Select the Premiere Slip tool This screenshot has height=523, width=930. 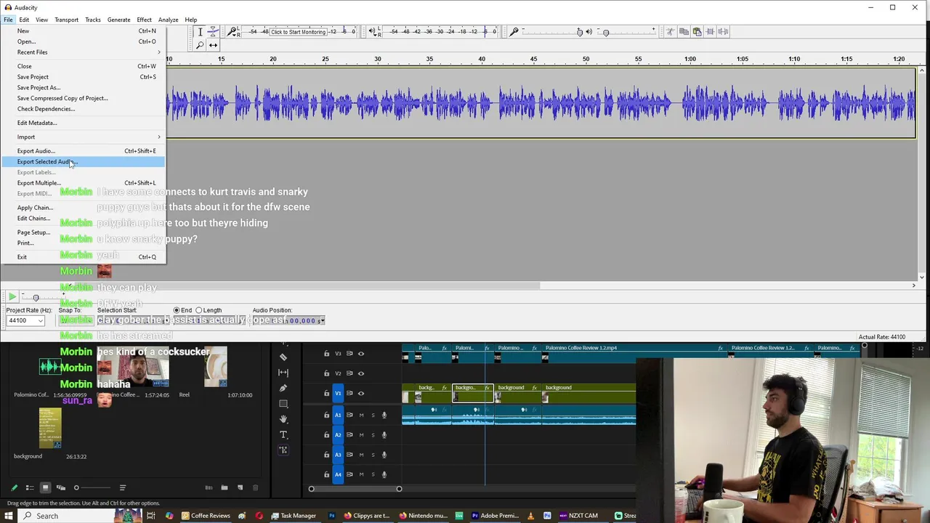(x=283, y=373)
